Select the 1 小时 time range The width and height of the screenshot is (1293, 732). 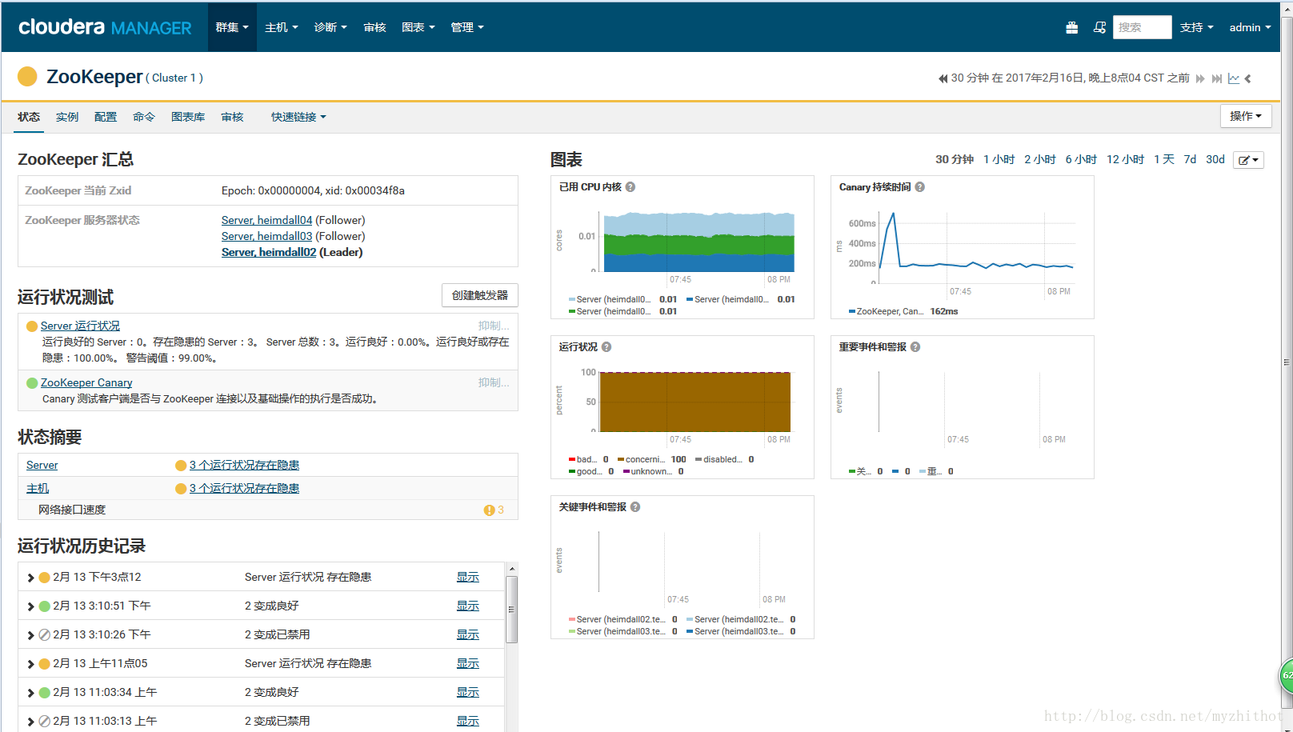pyautogui.click(x=999, y=159)
